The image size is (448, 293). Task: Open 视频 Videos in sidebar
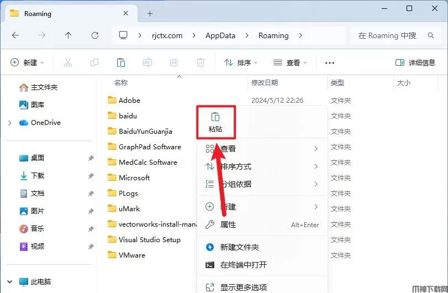(x=31, y=247)
